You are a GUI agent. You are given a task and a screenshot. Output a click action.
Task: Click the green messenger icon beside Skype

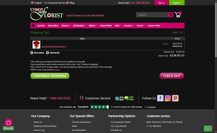(121, 98)
